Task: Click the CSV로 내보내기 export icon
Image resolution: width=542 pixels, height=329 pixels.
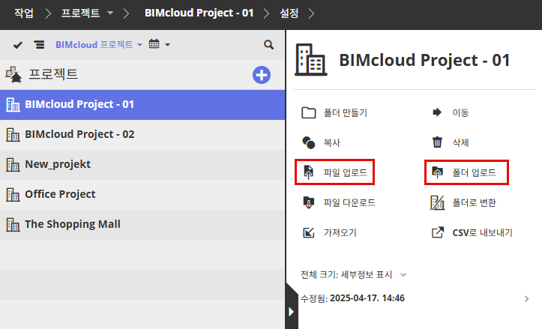Action: pyautogui.click(x=437, y=232)
